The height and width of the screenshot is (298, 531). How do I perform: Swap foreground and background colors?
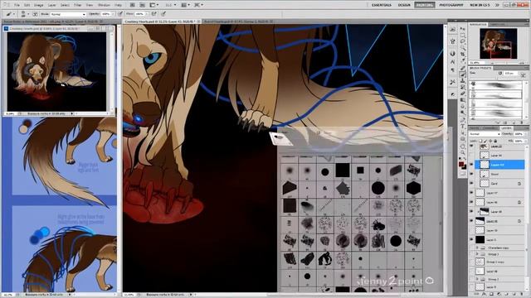click(465, 158)
